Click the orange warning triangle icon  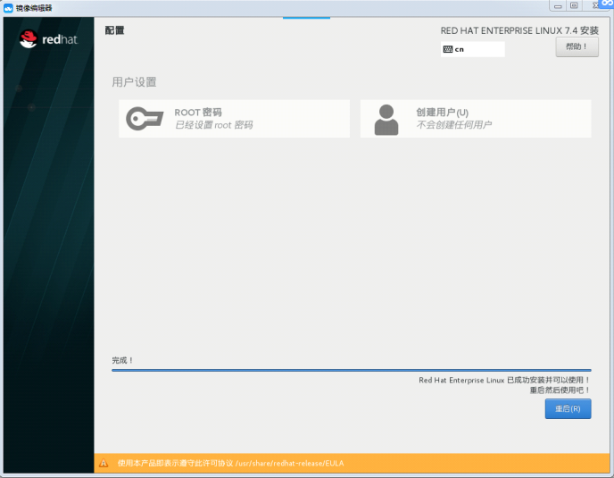pyautogui.click(x=104, y=464)
